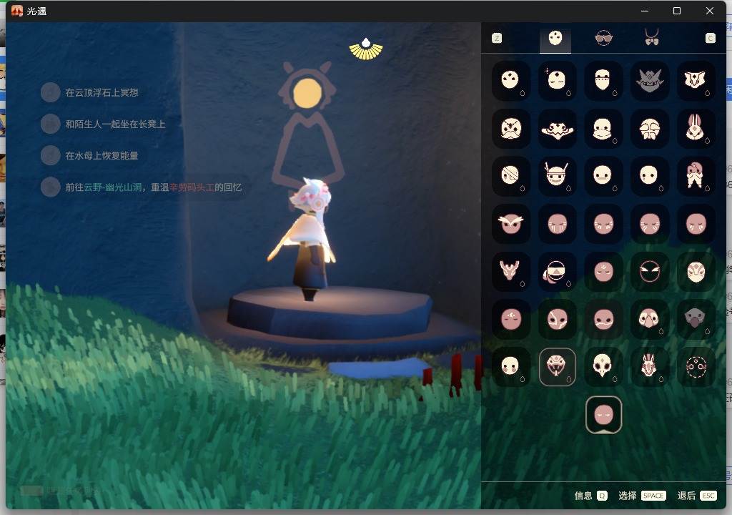
Task: Pick the cream mask with a scarf over its mouth
Action: click(x=603, y=129)
